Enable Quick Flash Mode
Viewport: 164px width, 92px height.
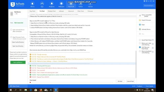click(x=140, y=40)
